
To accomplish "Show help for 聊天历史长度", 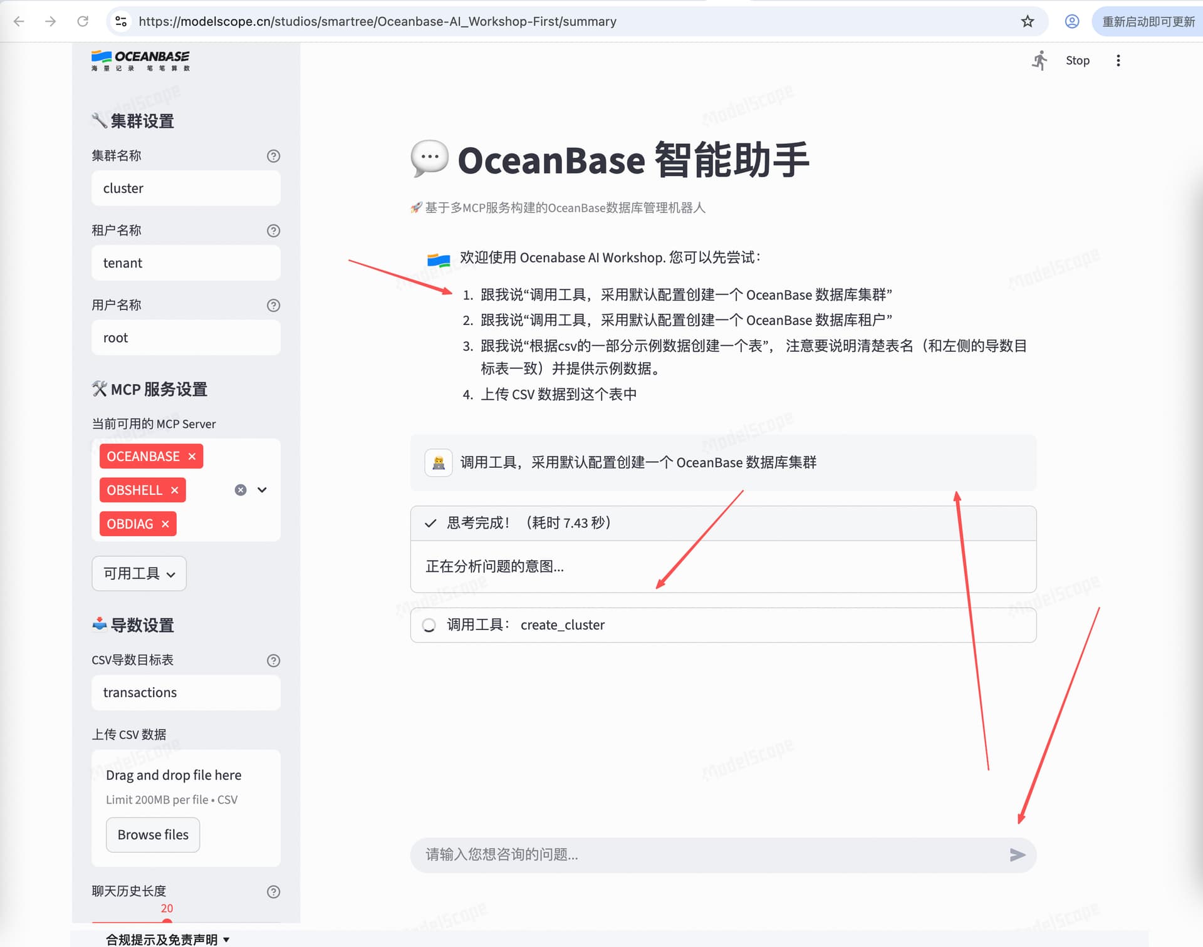I will tap(273, 892).
